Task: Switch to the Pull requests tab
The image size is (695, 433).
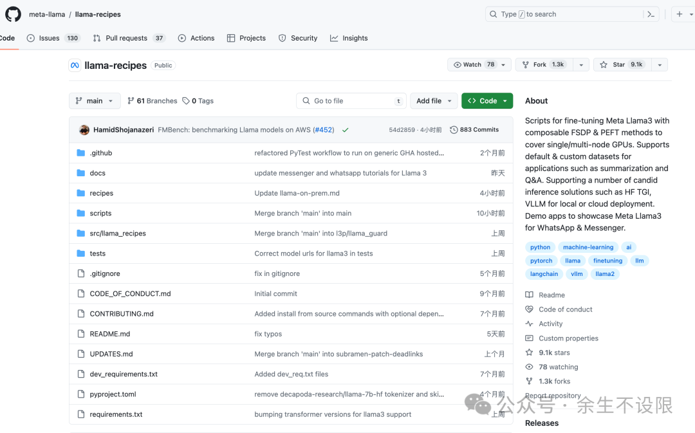Action: pyautogui.click(x=129, y=39)
